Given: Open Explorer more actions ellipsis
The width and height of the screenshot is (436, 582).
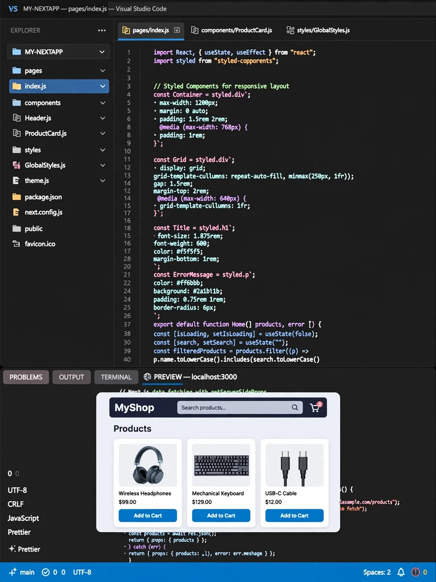Looking at the screenshot, I should pos(102,30).
